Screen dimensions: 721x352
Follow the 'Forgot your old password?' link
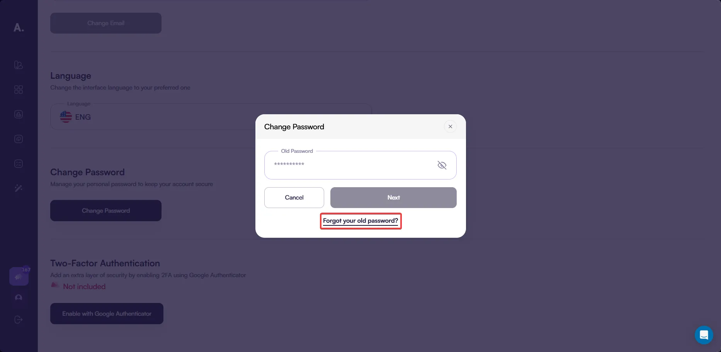tap(360, 221)
